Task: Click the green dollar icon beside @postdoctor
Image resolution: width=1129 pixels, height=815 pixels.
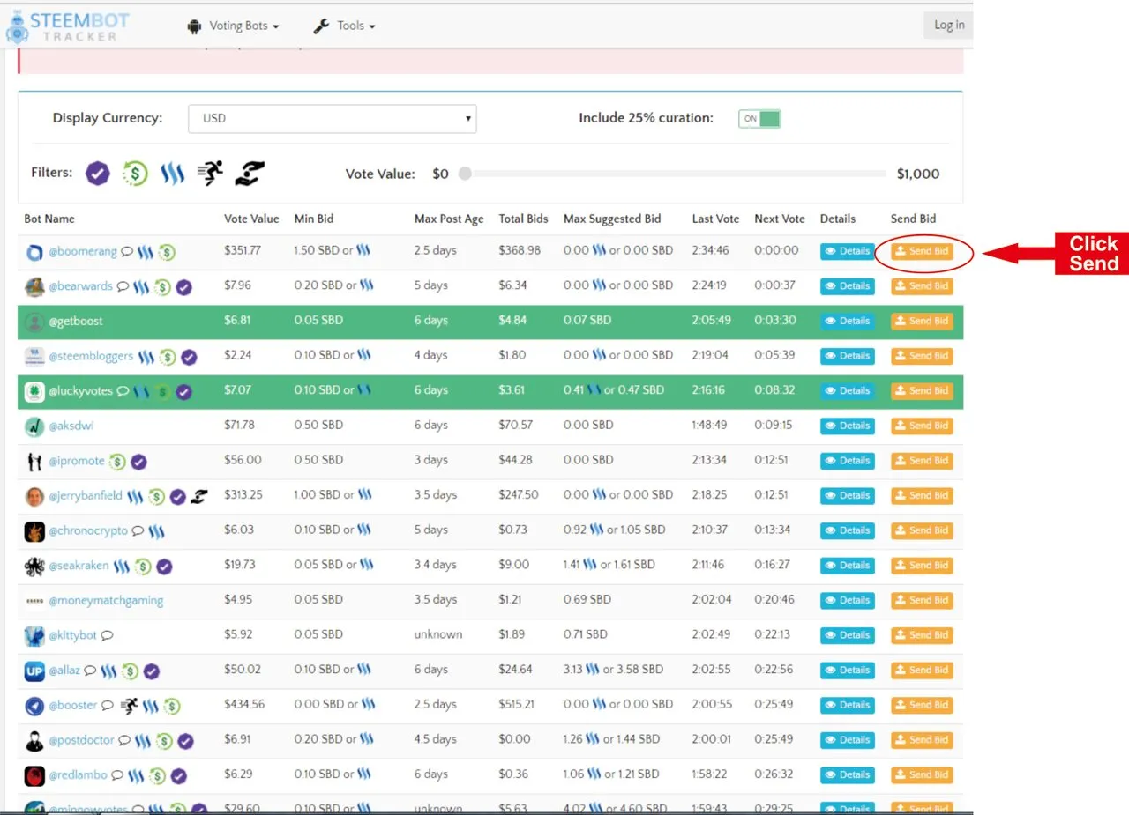Action: (x=164, y=740)
